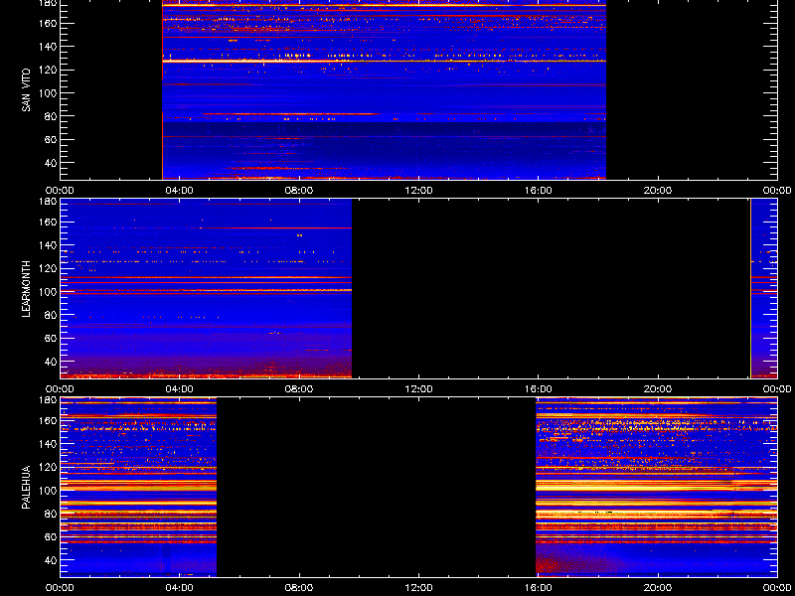The width and height of the screenshot is (795, 596).
Task: Select the 80 tick on Palehua axis
Action: tap(52, 514)
